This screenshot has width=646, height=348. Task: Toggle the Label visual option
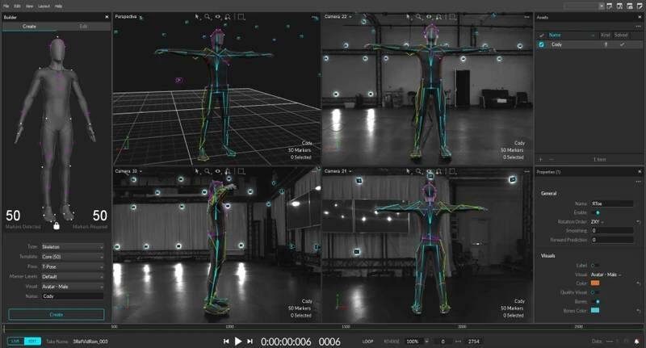pyautogui.click(x=594, y=265)
